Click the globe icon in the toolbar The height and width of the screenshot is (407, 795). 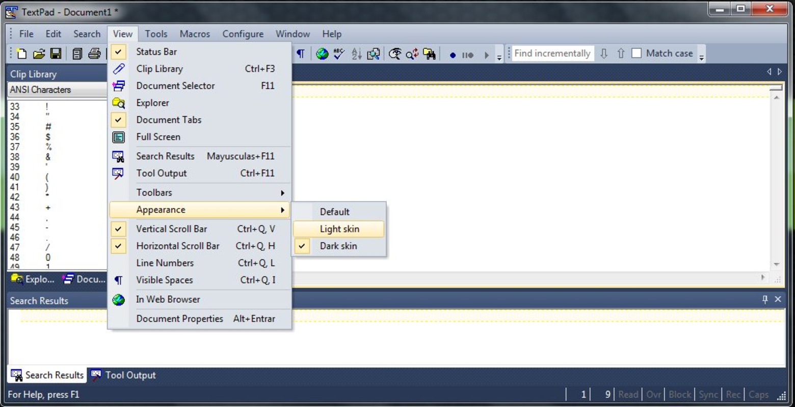pyautogui.click(x=322, y=53)
